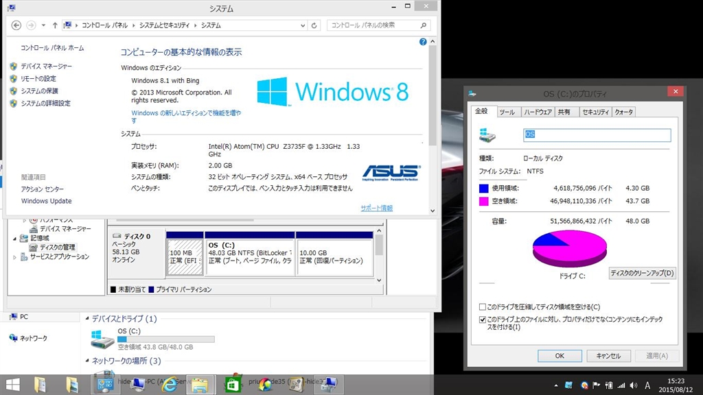Click the network signal tray icon

tap(621, 385)
